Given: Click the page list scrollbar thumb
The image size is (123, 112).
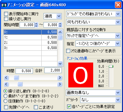Looking at the screenshot, I should pos(60,37).
